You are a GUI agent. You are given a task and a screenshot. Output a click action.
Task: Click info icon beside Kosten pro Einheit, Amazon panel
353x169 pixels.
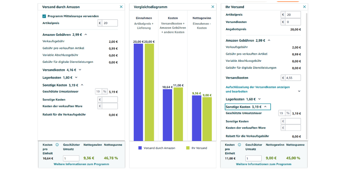[x=57, y=145]
